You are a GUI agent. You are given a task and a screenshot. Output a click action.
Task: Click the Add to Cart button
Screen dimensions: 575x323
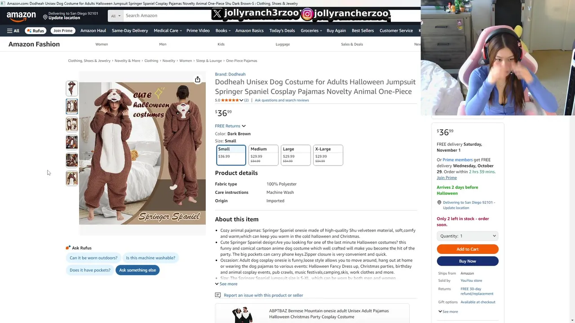[468, 249]
